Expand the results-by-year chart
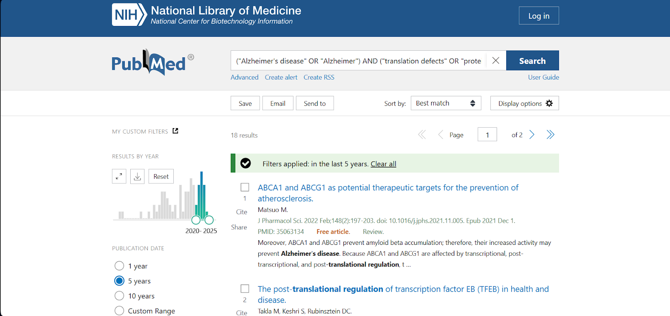 point(119,176)
